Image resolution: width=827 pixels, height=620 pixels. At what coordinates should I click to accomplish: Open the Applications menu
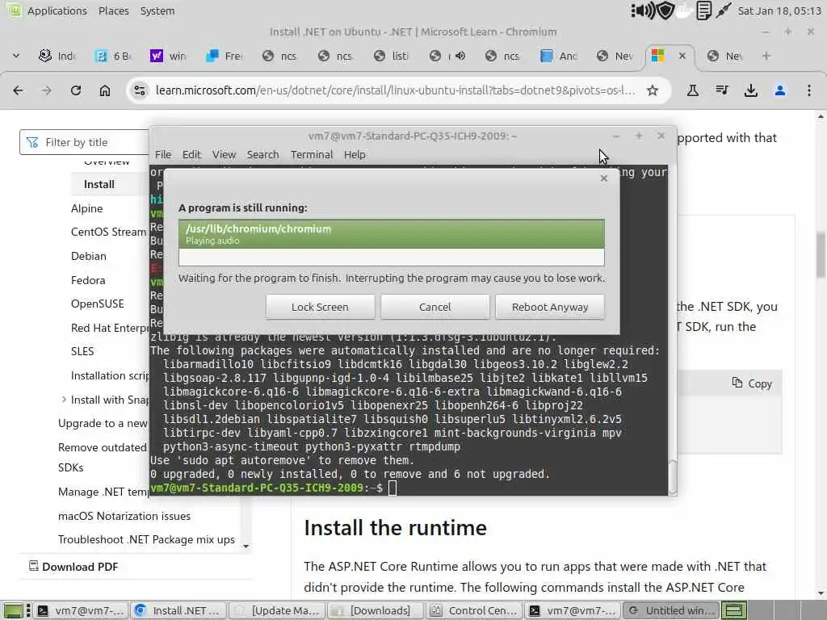(x=57, y=10)
